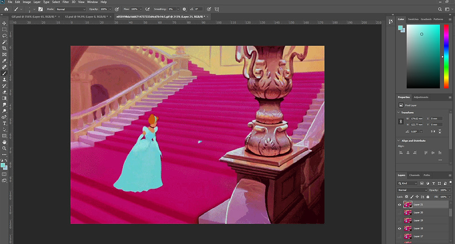Select the Brush tool in toolbox
Image resolution: width=455 pixels, height=244 pixels.
coord(4,73)
